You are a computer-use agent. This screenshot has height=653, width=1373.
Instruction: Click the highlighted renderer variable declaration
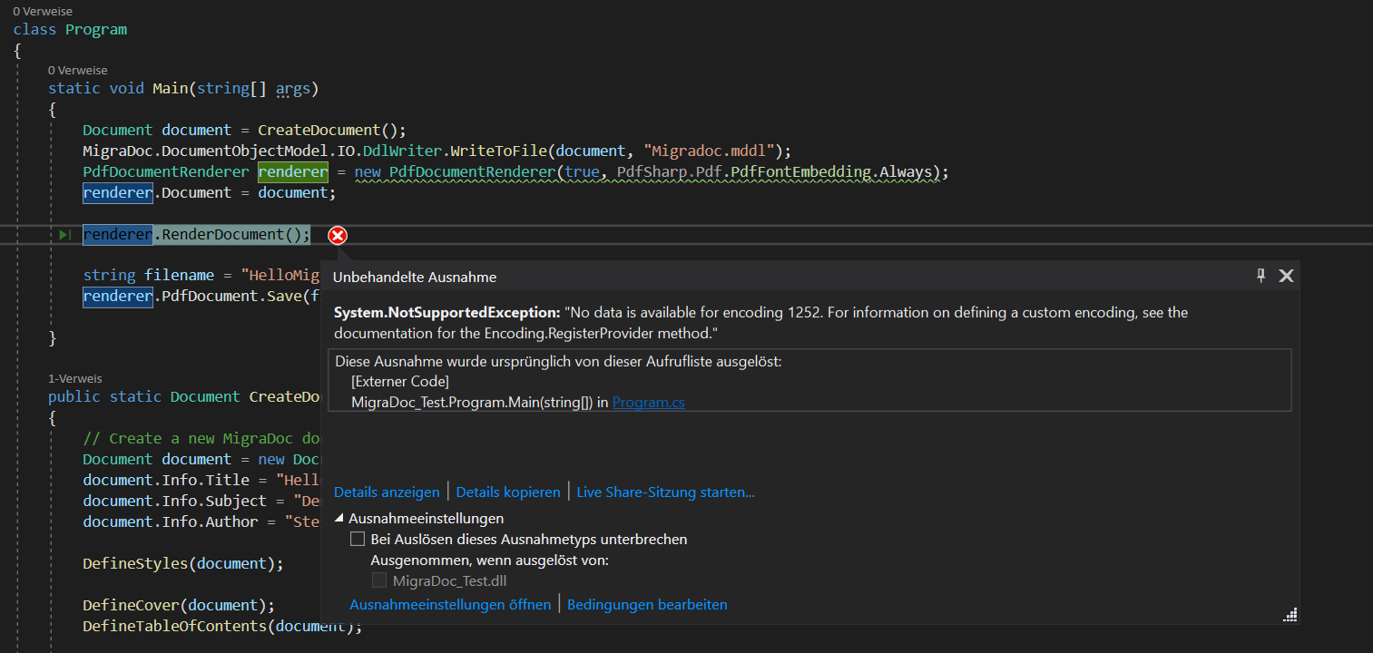pos(293,171)
